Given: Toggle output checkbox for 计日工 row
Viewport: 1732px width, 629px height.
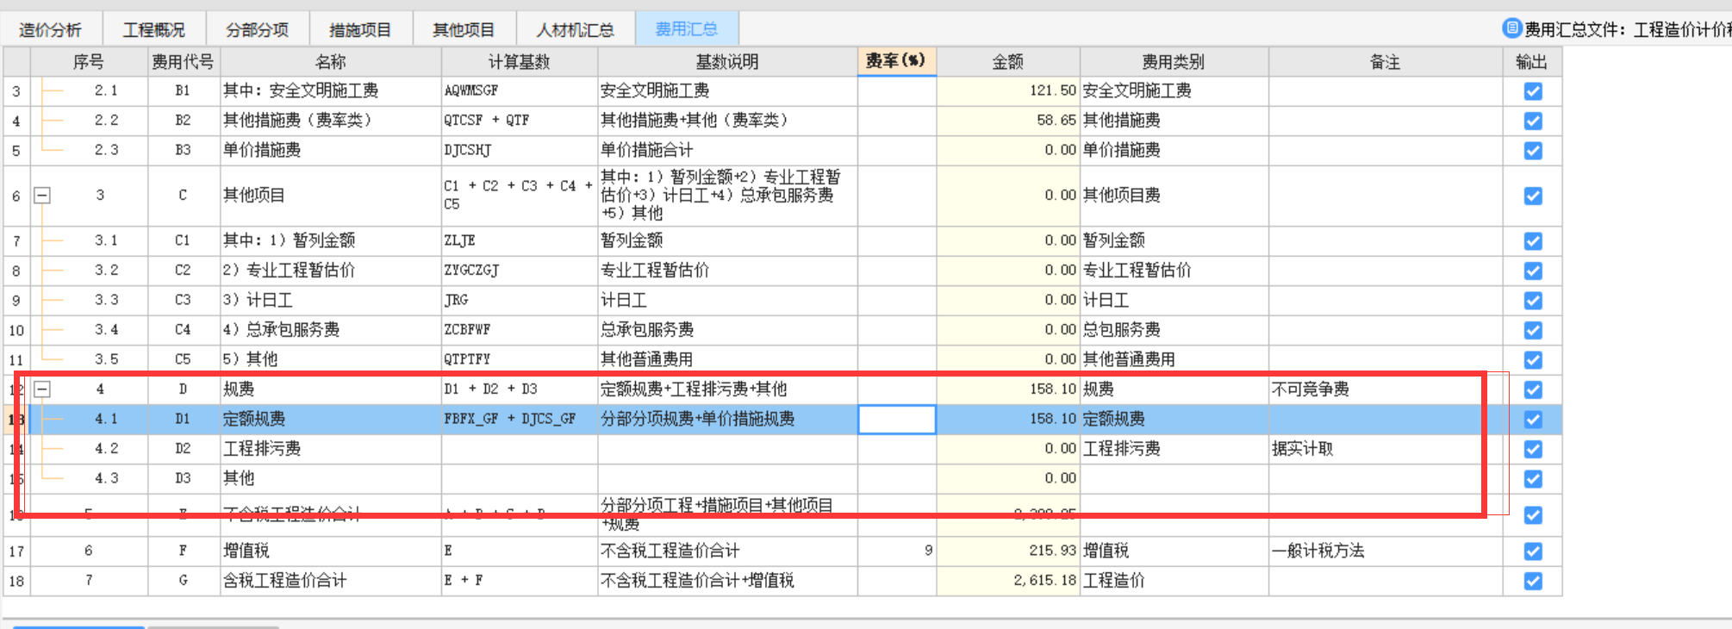Looking at the screenshot, I should (x=1533, y=301).
